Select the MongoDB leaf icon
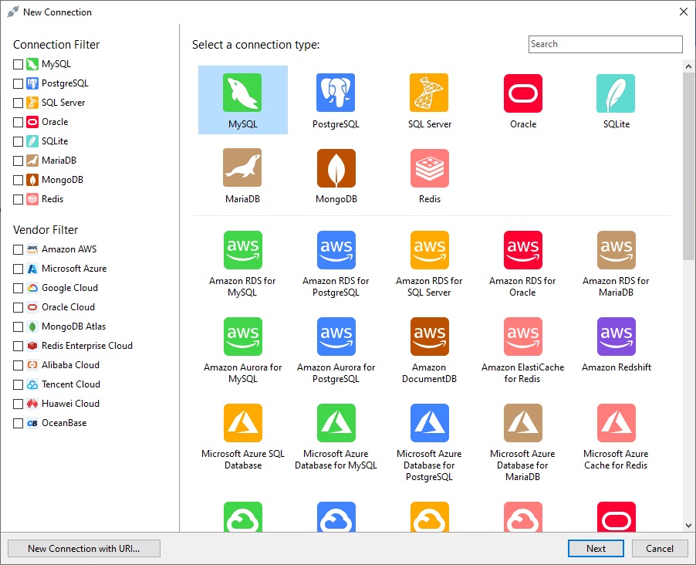 (x=336, y=168)
